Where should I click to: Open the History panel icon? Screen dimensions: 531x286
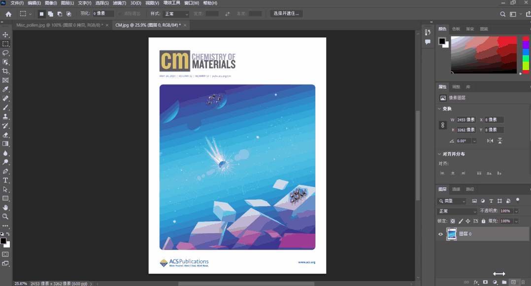tap(428, 32)
